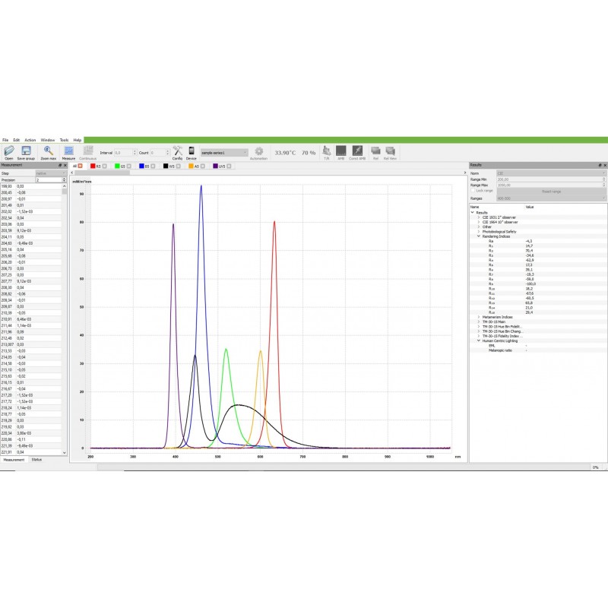The height and width of the screenshot is (608, 608).
Task: Switch to the Status tab
Action: (36, 460)
